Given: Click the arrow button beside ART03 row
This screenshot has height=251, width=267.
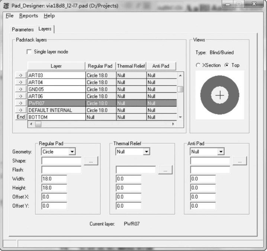Looking at the screenshot, I should click(21, 75).
